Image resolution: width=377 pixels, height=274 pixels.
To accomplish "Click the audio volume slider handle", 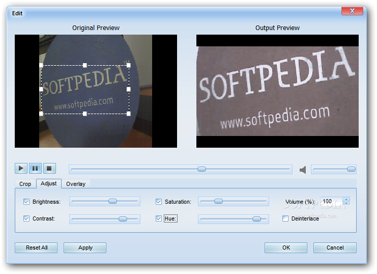I will 351,169.
